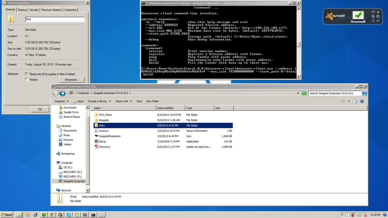Click the Explorer Back arrow button

[56, 93]
